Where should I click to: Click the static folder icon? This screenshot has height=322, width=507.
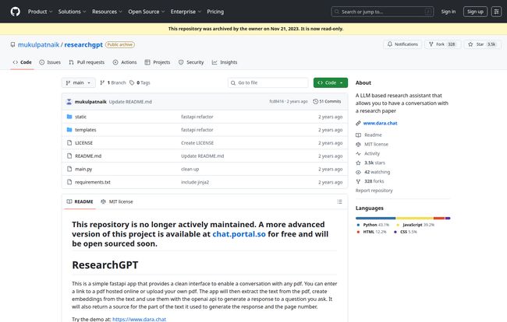pyautogui.click(x=69, y=117)
